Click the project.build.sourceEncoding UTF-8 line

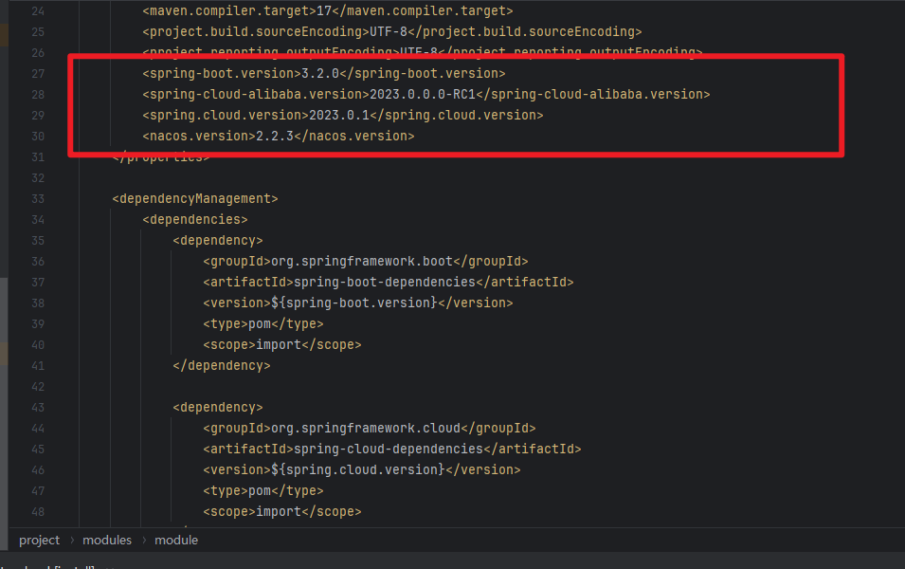[x=392, y=32]
